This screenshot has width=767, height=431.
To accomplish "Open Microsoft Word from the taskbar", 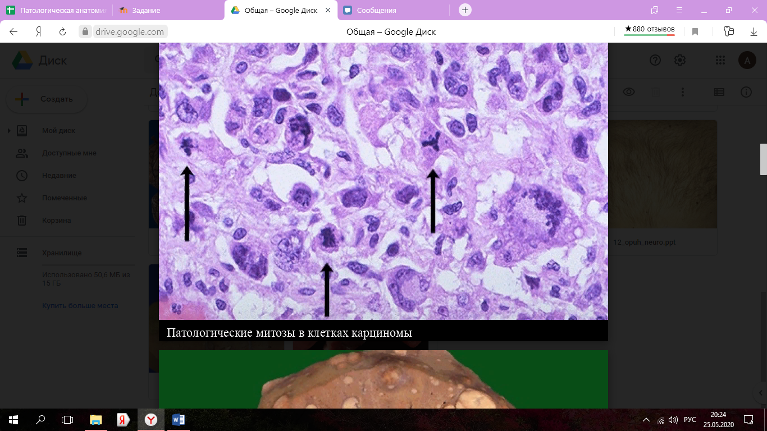I will 178,420.
